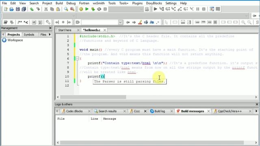Open the wxSmith menu
Screen dimensions: 260x146
[98, 3]
